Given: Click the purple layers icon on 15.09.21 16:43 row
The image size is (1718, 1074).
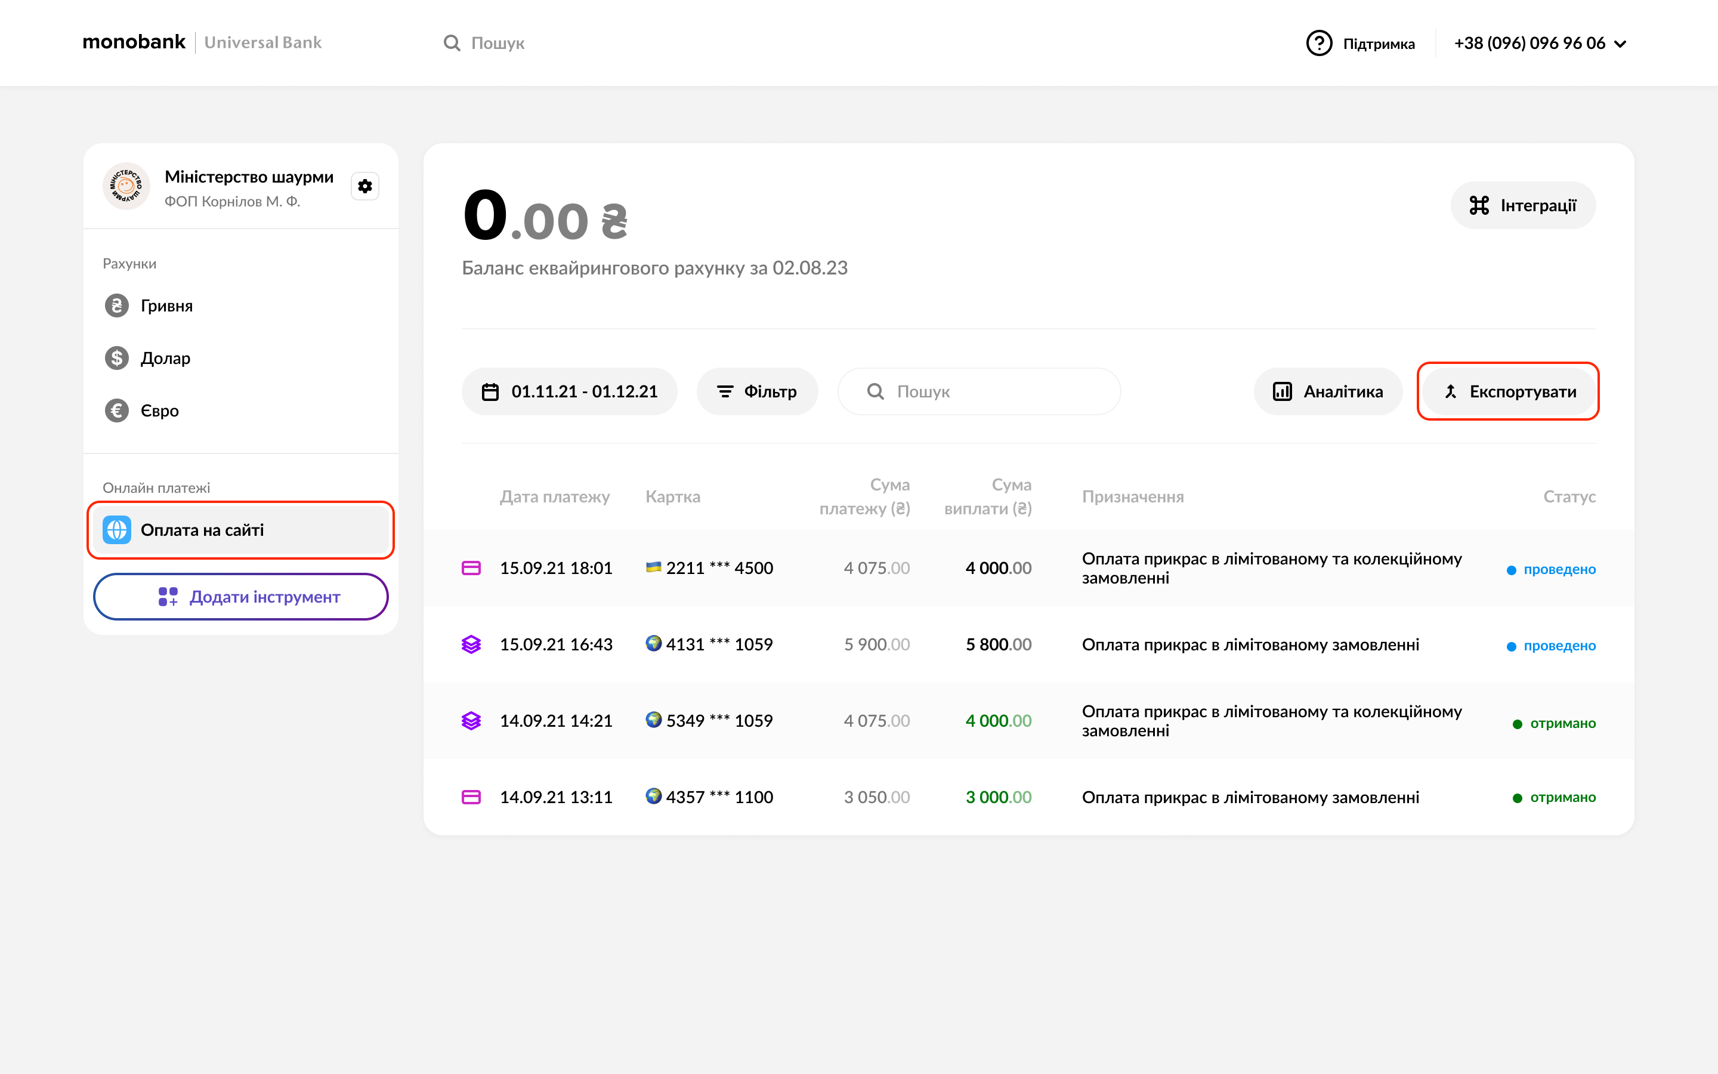Looking at the screenshot, I should tap(471, 644).
